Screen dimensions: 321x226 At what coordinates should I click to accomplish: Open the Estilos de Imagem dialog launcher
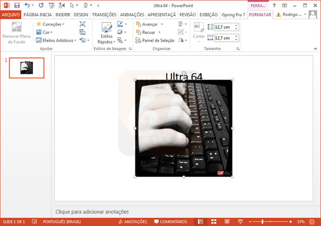pyautogui.click(x=130, y=49)
